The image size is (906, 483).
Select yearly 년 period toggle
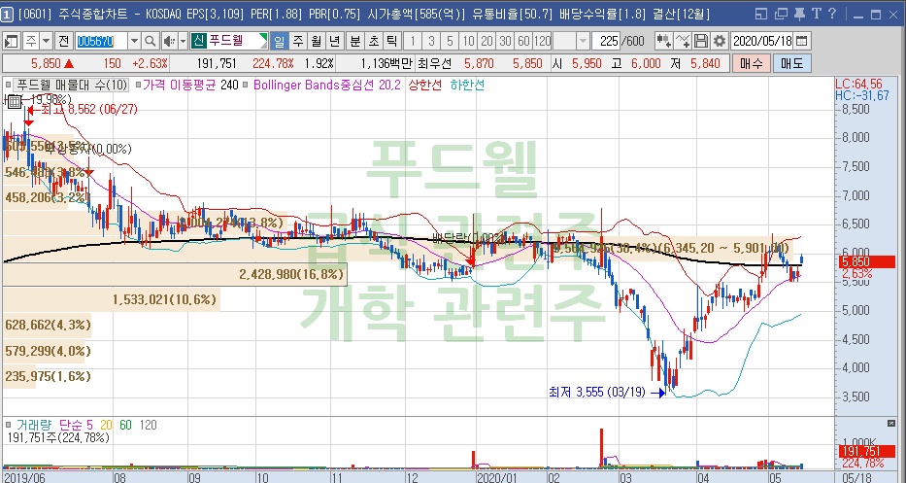pyautogui.click(x=335, y=41)
